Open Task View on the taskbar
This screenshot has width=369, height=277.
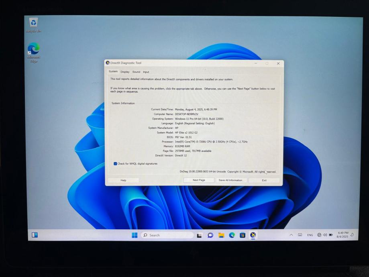coord(199,235)
